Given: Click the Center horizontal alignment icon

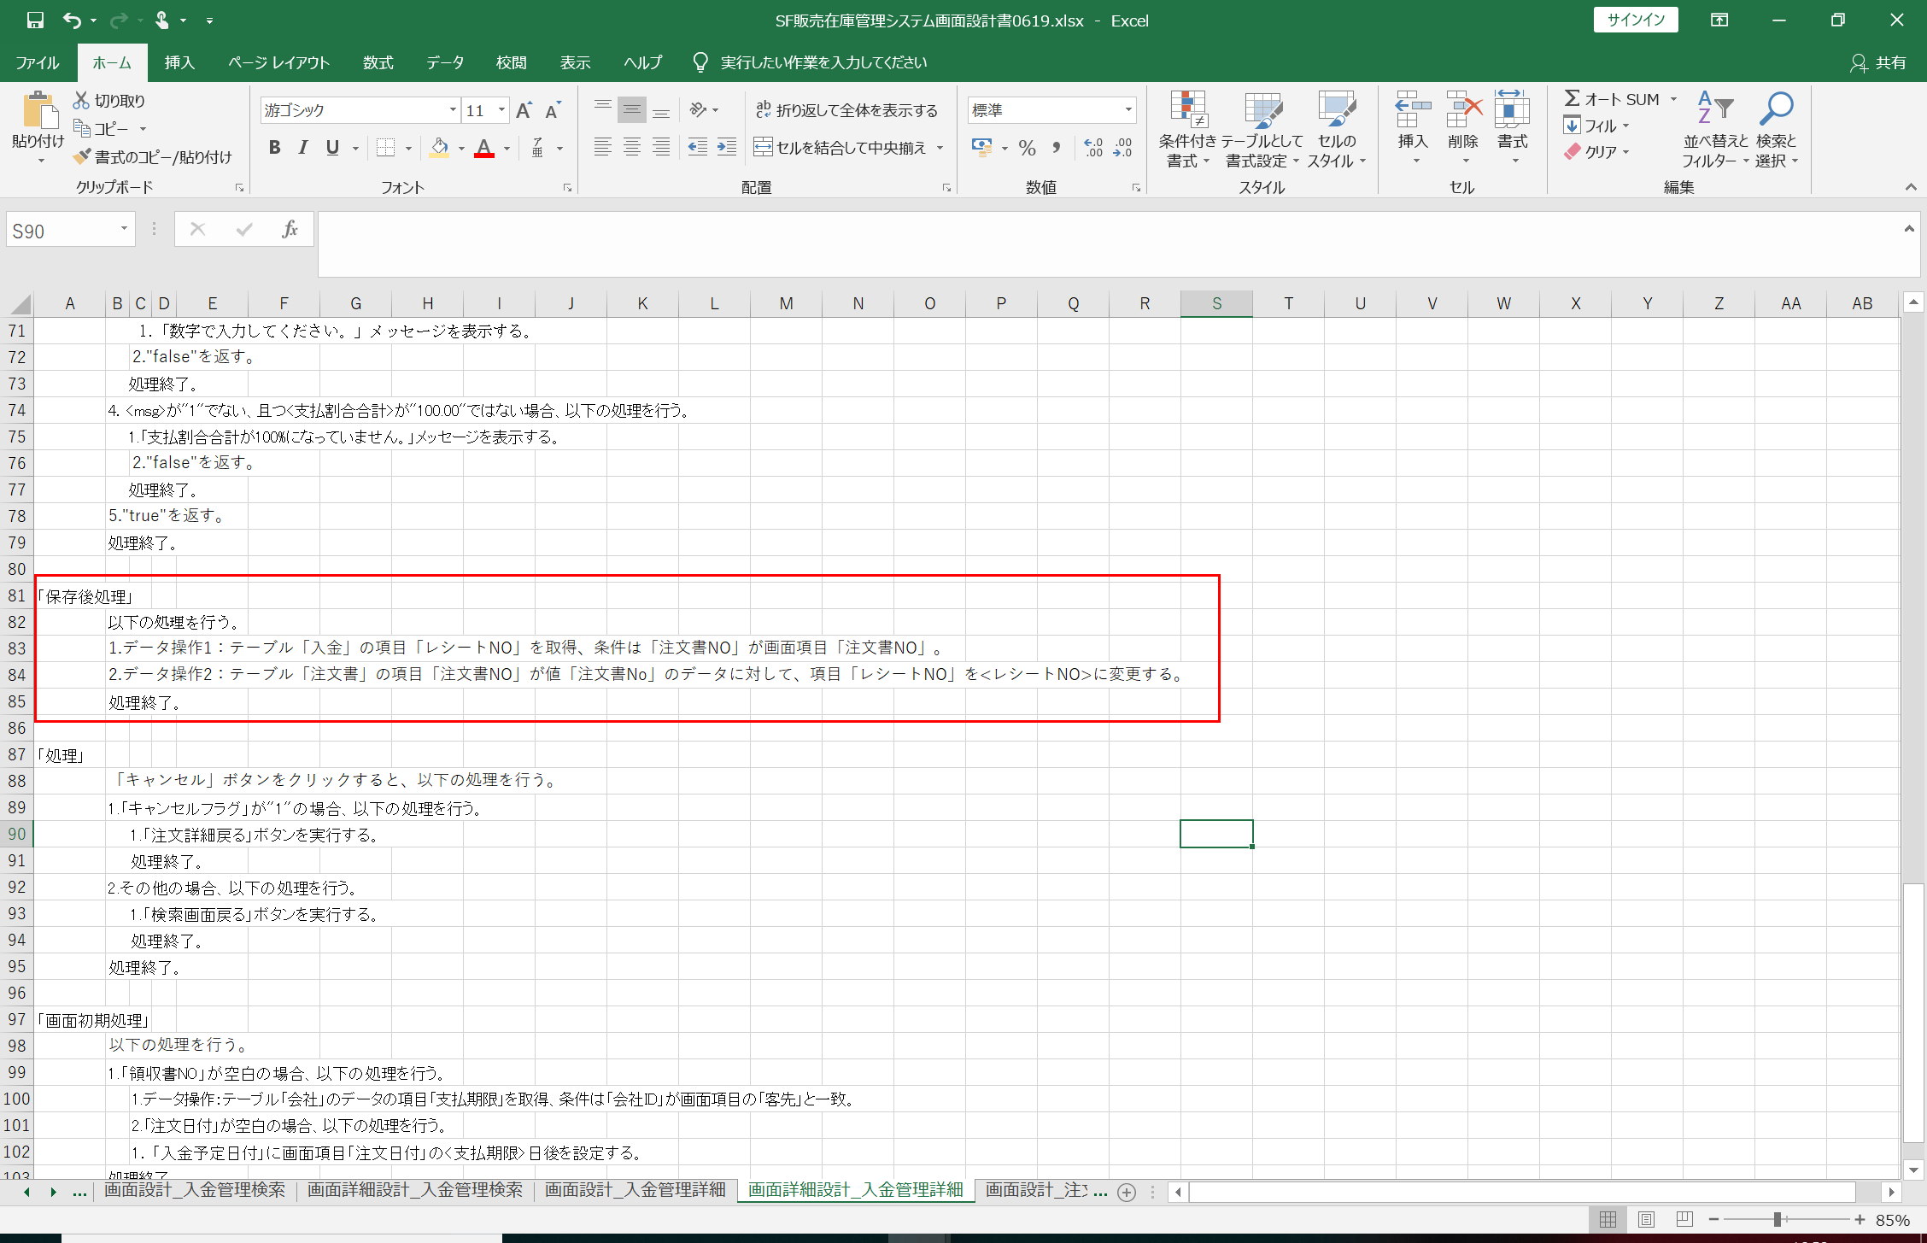Looking at the screenshot, I should point(632,148).
